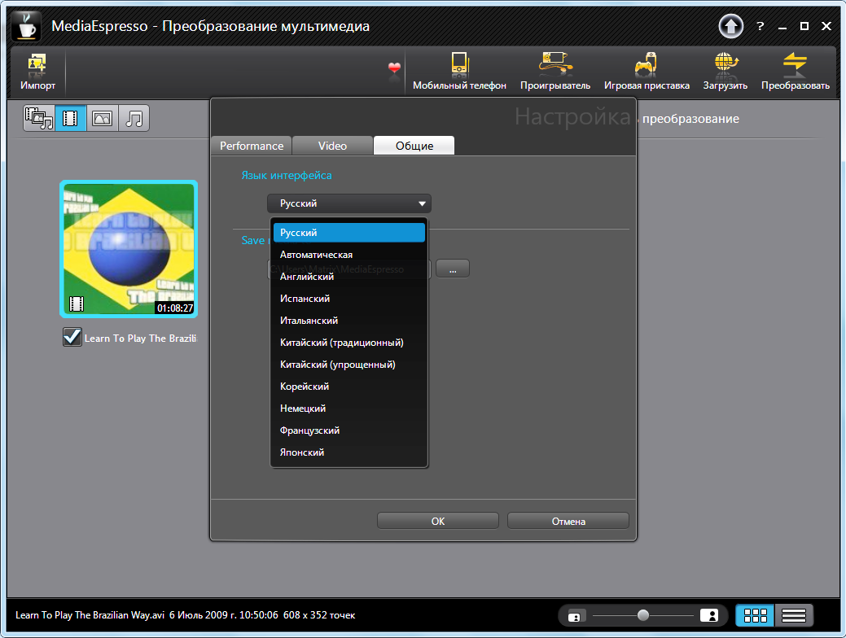The height and width of the screenshot is (638, 846).
Task: Switch to list details view
Action: (794, 615)
